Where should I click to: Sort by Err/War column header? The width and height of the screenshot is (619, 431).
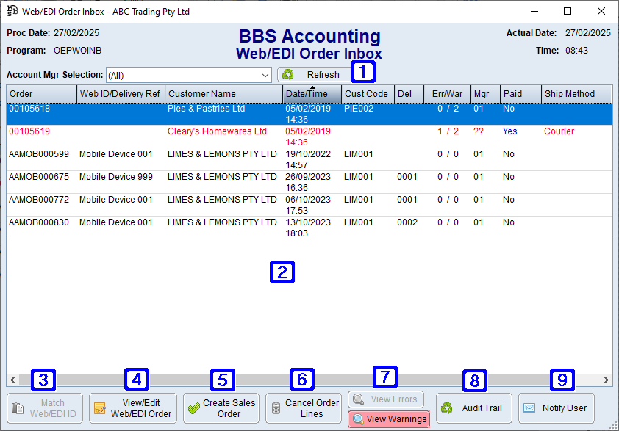pos(447,94)
